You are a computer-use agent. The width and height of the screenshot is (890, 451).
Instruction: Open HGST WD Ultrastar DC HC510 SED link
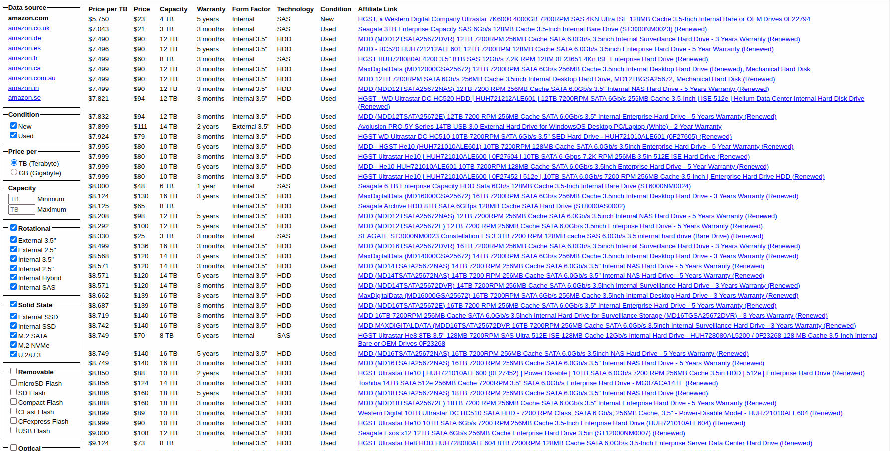544,137
